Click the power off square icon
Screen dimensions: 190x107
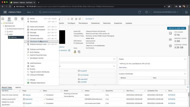[69, 19]
